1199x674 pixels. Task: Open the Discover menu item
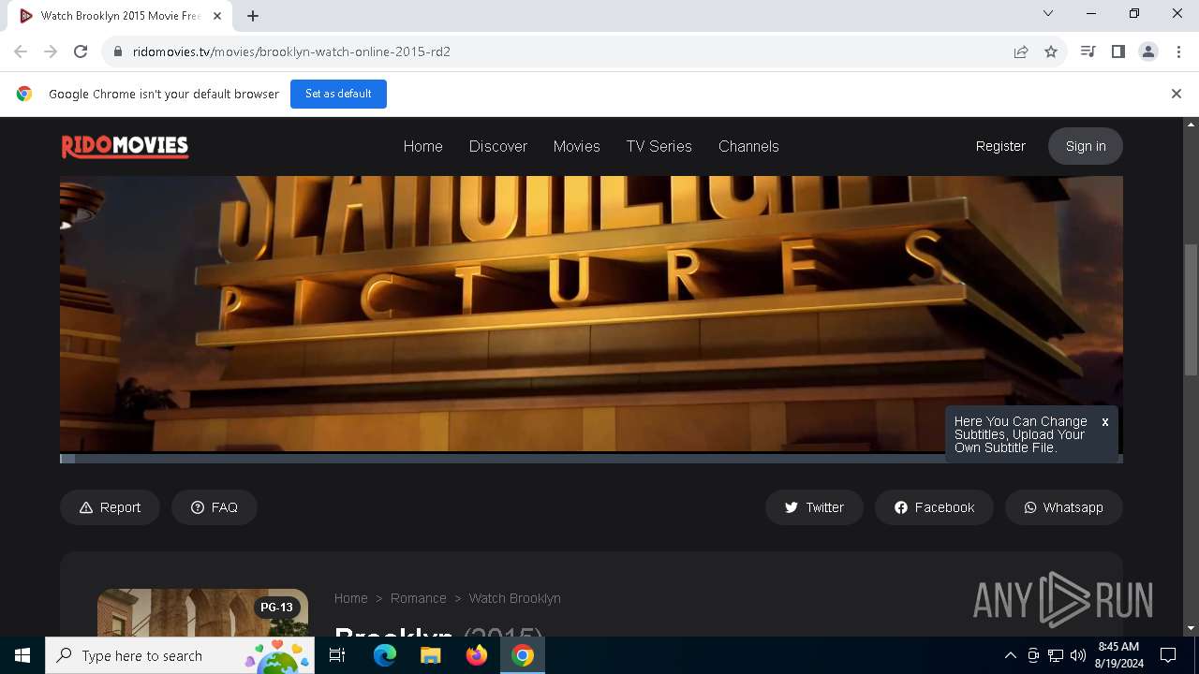click(x=497, y=146)
